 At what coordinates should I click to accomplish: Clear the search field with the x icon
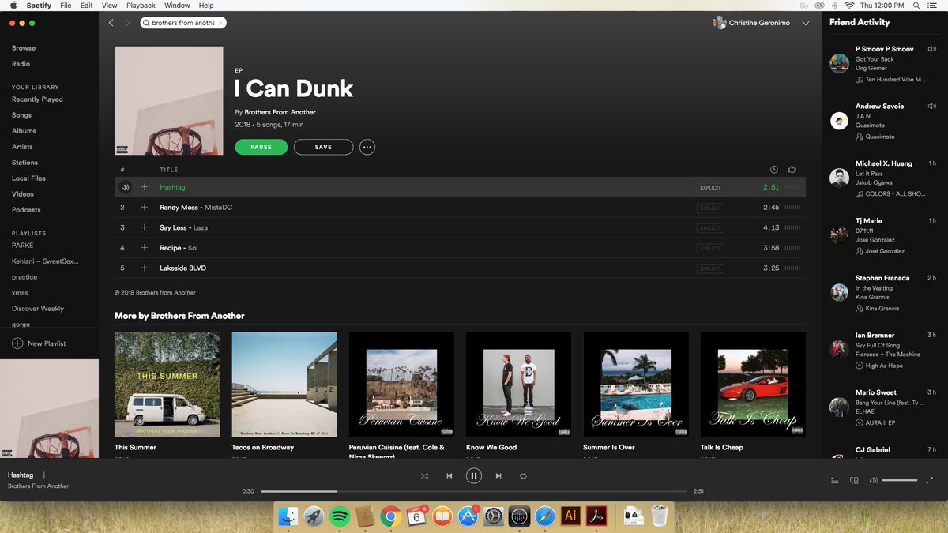pos(220,23)
